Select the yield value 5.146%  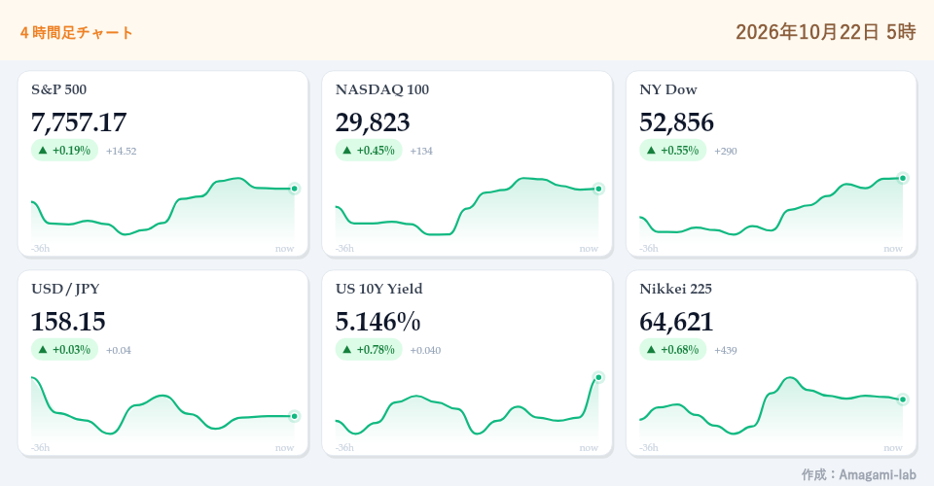coord(378,322)
